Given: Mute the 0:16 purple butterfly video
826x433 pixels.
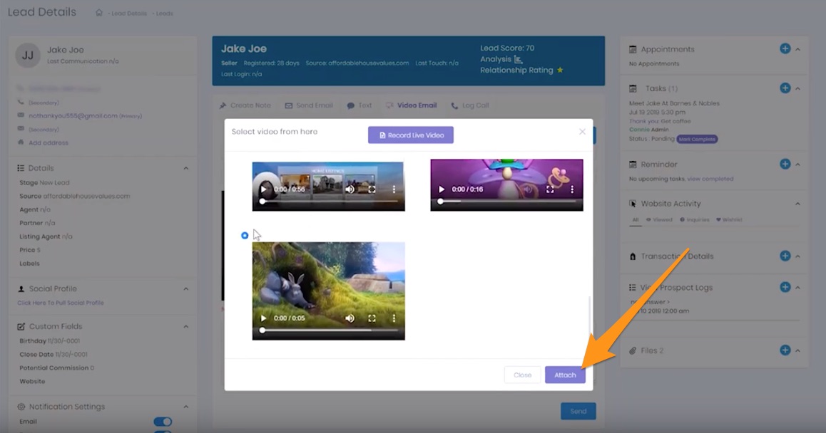Looking at the screenshot, I should tap(528, 189).
